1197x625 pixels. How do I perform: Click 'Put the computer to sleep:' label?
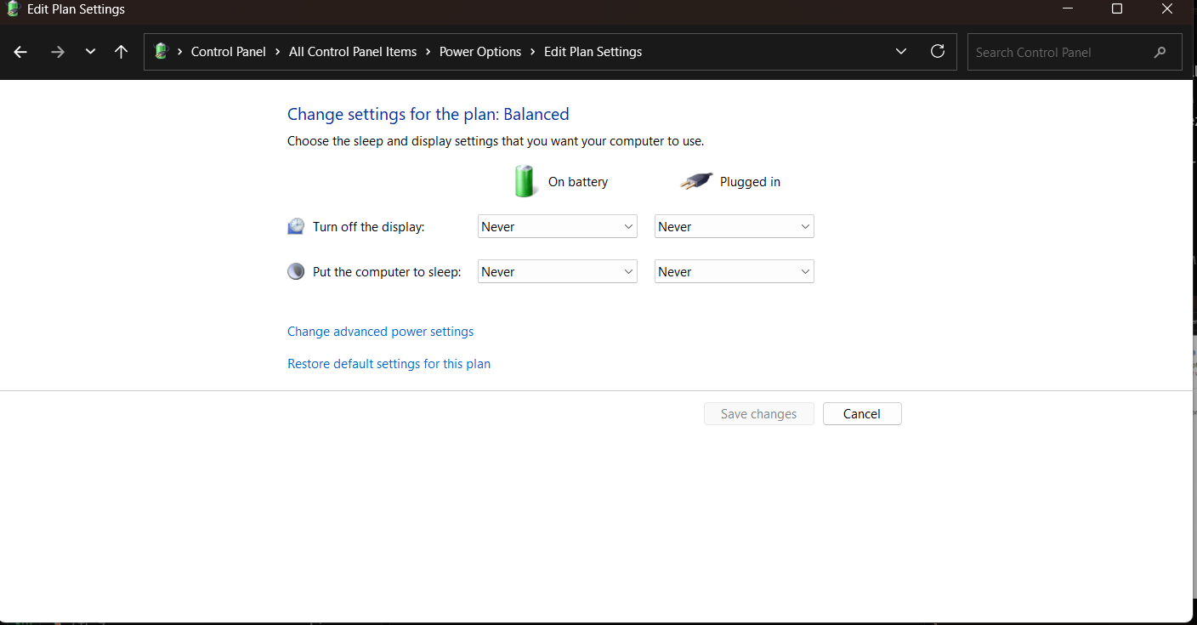[x=387, y=272]
